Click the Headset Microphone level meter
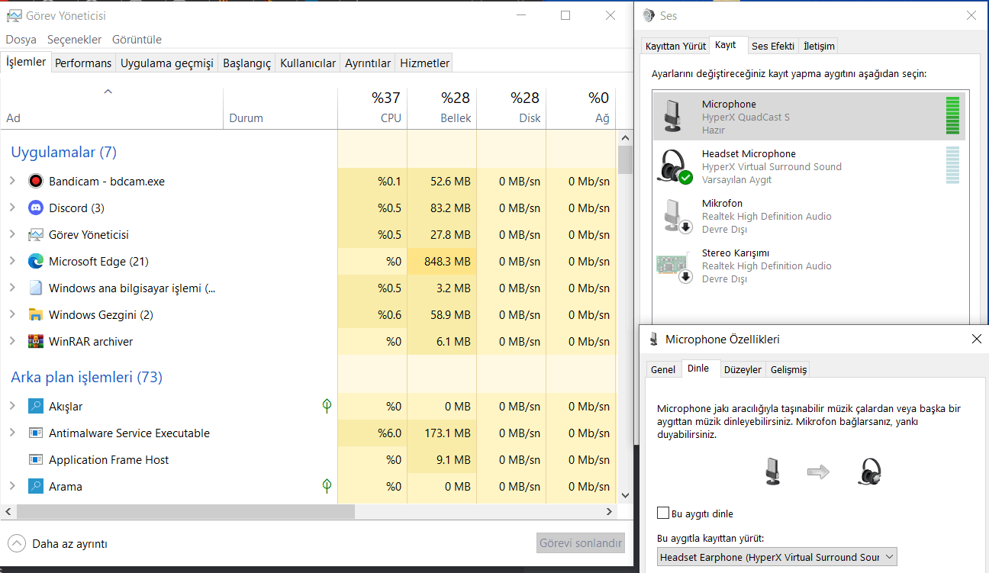The image size is (989, 573). (952, 166)
